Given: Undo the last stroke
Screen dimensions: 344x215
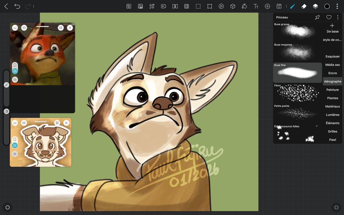Looking at the screenshot, I should click(x=17, y=6).
